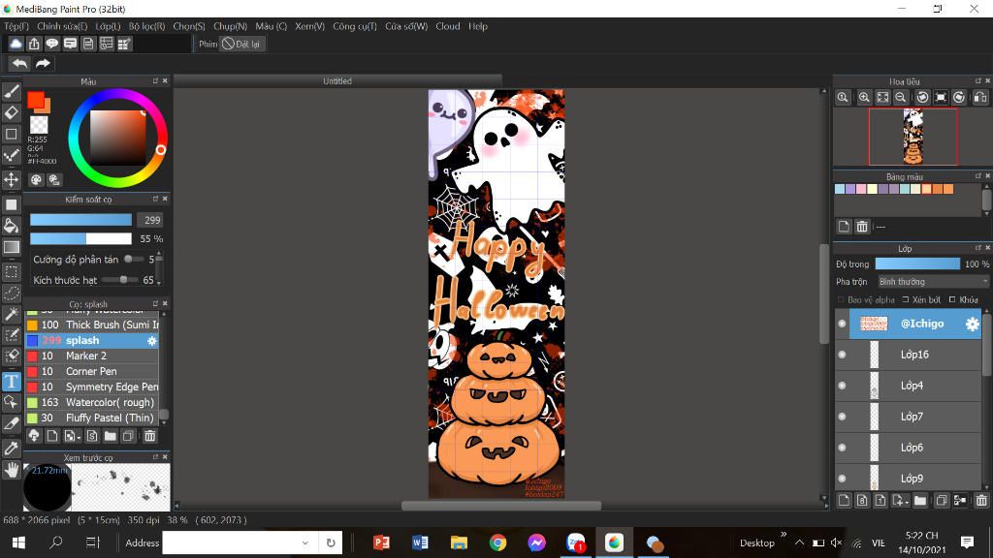The width and height of the screenshot is (993, 558).
Task: Pick the pink swatch in color palette
Action: pos(861,189)
